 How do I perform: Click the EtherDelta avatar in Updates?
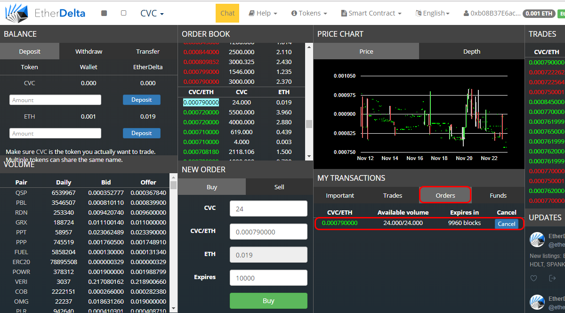point(537,239)
